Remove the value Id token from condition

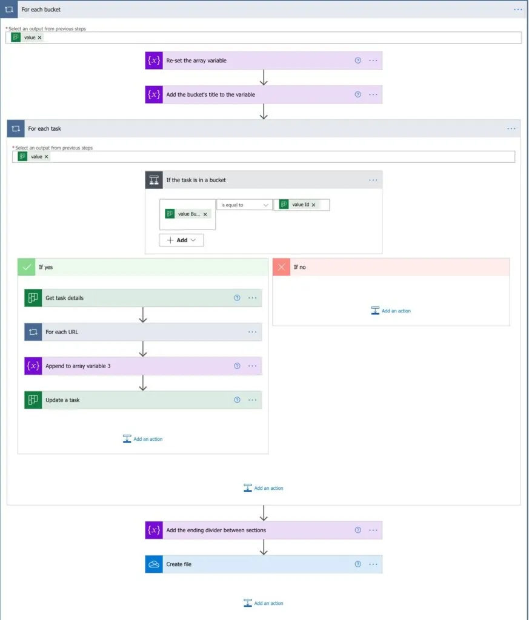pos(313,205)
